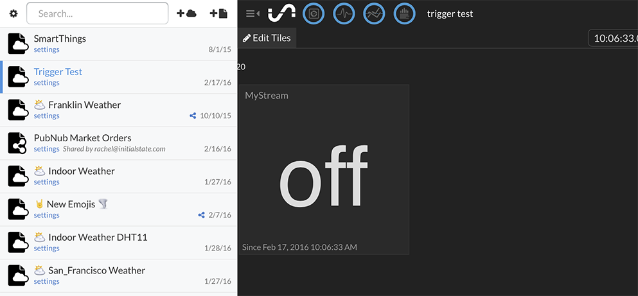Click the share icon on Franklin Weather
The height and width of the screenshot is (296, 638).
tap(193, 116)
